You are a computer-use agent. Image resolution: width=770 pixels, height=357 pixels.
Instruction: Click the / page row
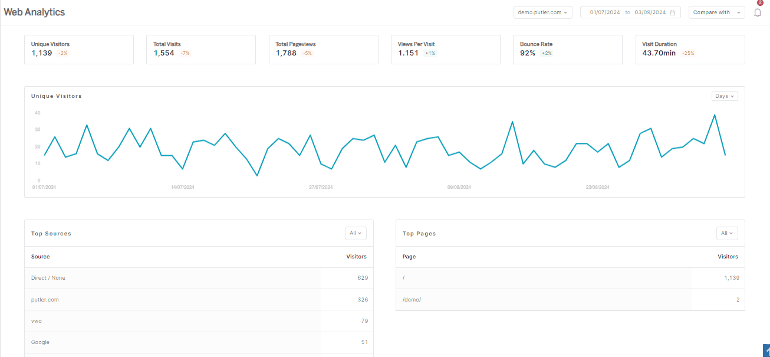(570, 278)
